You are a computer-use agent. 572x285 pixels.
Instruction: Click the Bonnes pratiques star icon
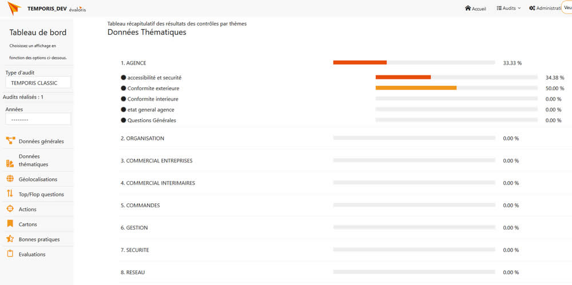[10, 239]
